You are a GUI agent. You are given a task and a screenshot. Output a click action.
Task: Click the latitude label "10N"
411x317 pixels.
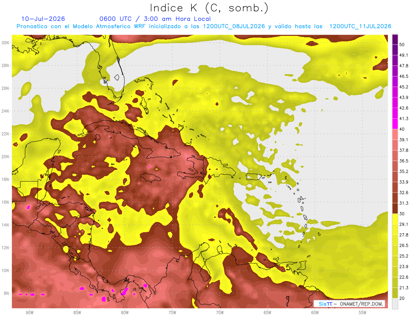(x=5, y=270)
